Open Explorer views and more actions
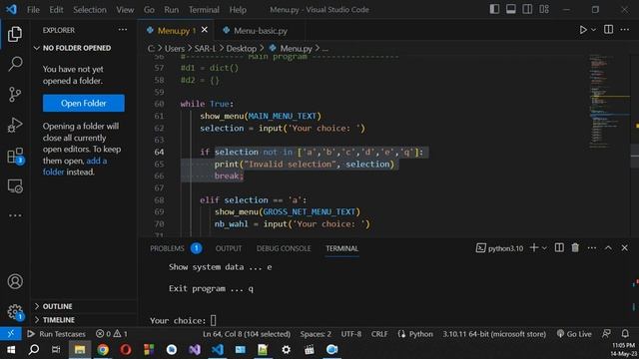The width and height of the screenshot is (639, 359). click(122, 30)
